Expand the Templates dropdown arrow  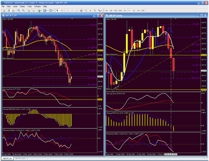pyautogui.click(x=53, y=11)
